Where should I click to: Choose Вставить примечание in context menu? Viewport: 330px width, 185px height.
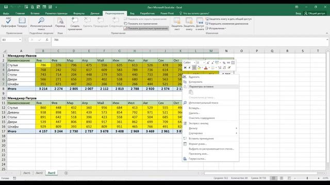tap(210, 138)
